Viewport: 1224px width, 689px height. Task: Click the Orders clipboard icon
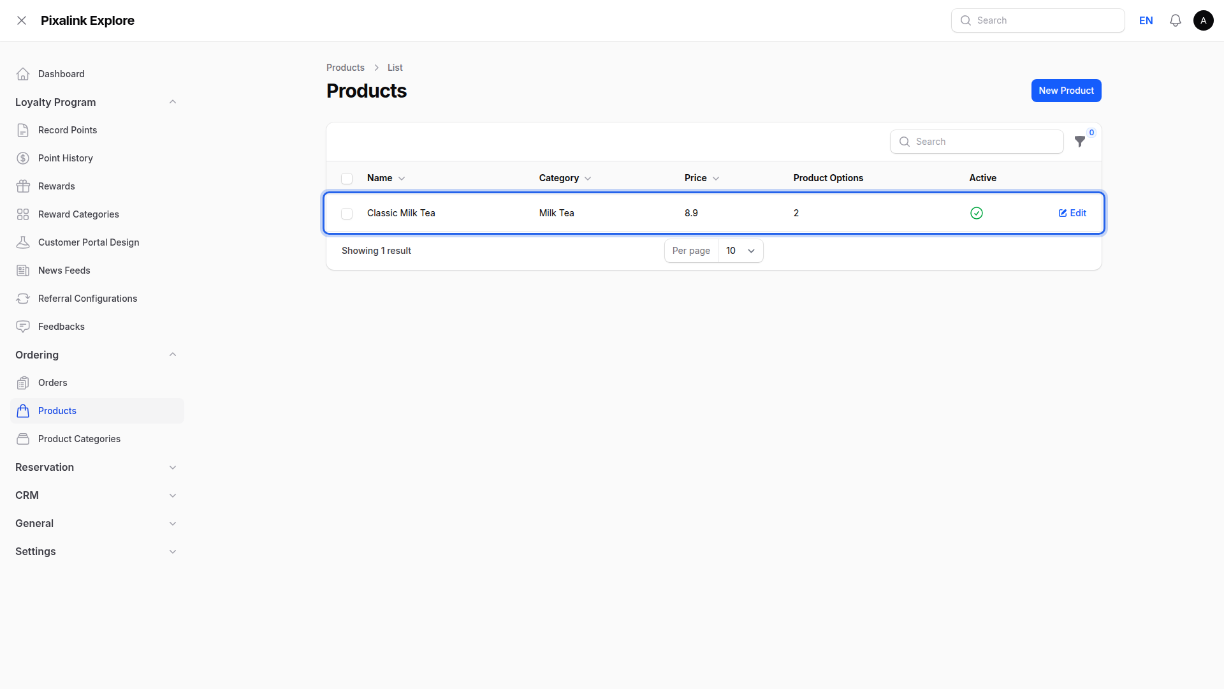(x=23, y=383)
